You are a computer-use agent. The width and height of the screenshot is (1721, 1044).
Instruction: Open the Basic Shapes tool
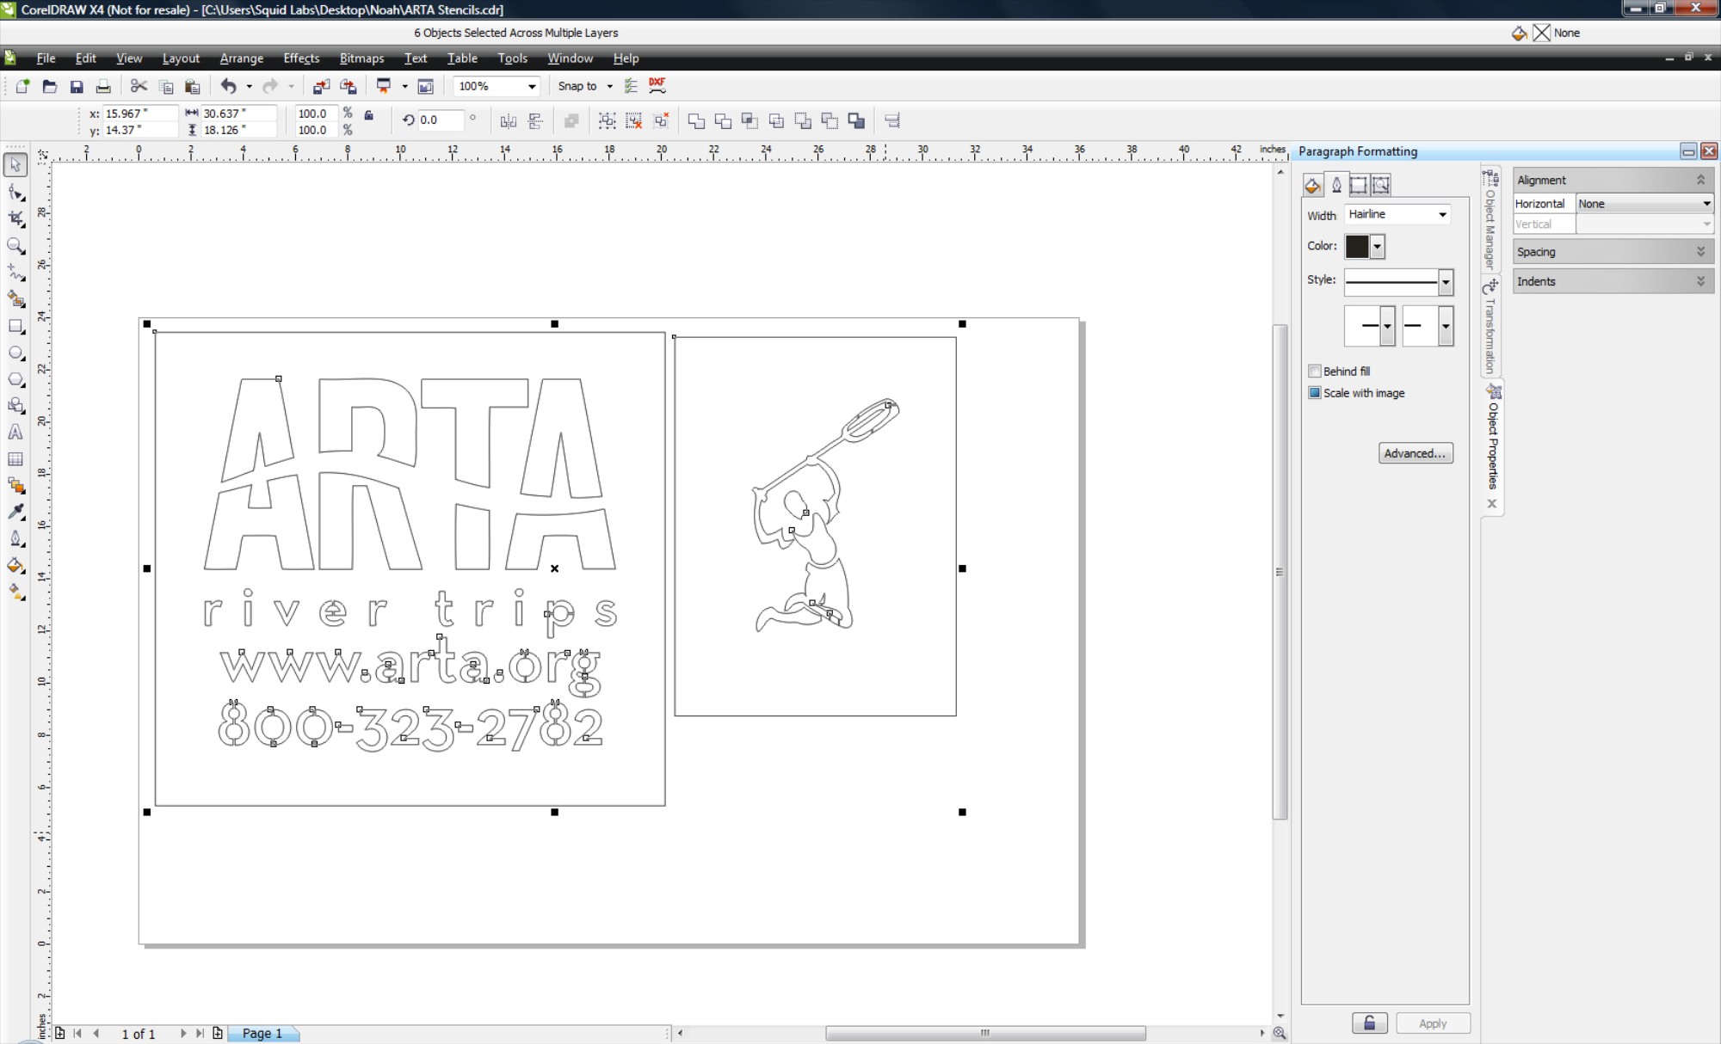tap(15, 406)
